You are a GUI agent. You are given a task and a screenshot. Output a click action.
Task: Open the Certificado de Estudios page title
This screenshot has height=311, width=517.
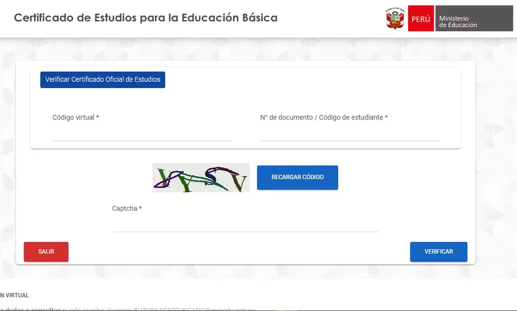click(146, 18)
